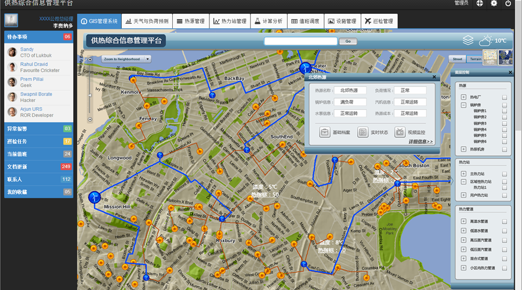Screen dimensions: 522x290
Task: Switch to the 热源管理 tab
Action: click(191, 21)
